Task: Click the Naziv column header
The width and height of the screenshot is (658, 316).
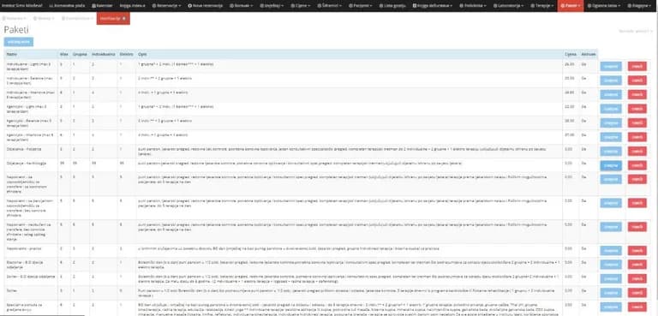Action: click(31, 54)
